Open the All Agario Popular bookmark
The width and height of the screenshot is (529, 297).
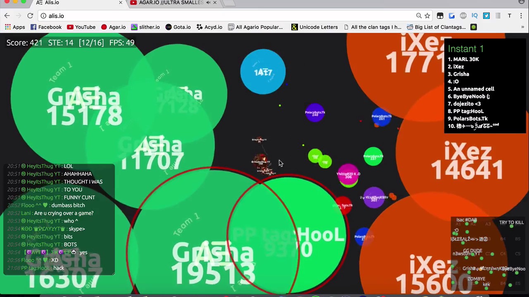coord(255,27)
